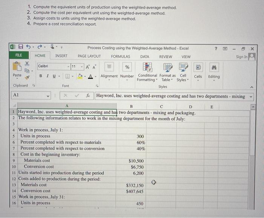Click the touch mode hand icon

point(52,46)
